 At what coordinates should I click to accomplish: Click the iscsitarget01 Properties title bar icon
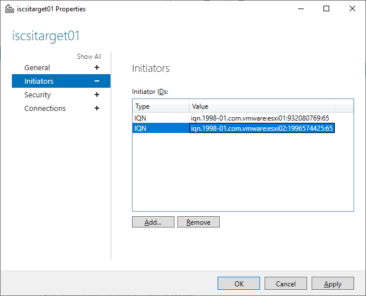(x=9, y=9)
